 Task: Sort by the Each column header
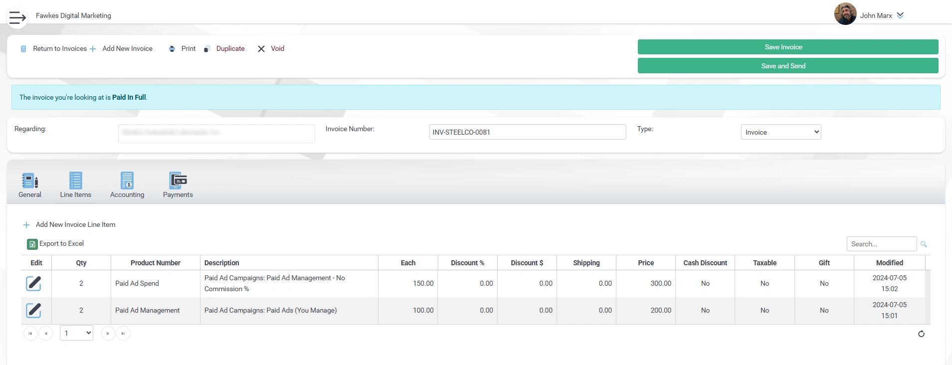pos(408,263)
